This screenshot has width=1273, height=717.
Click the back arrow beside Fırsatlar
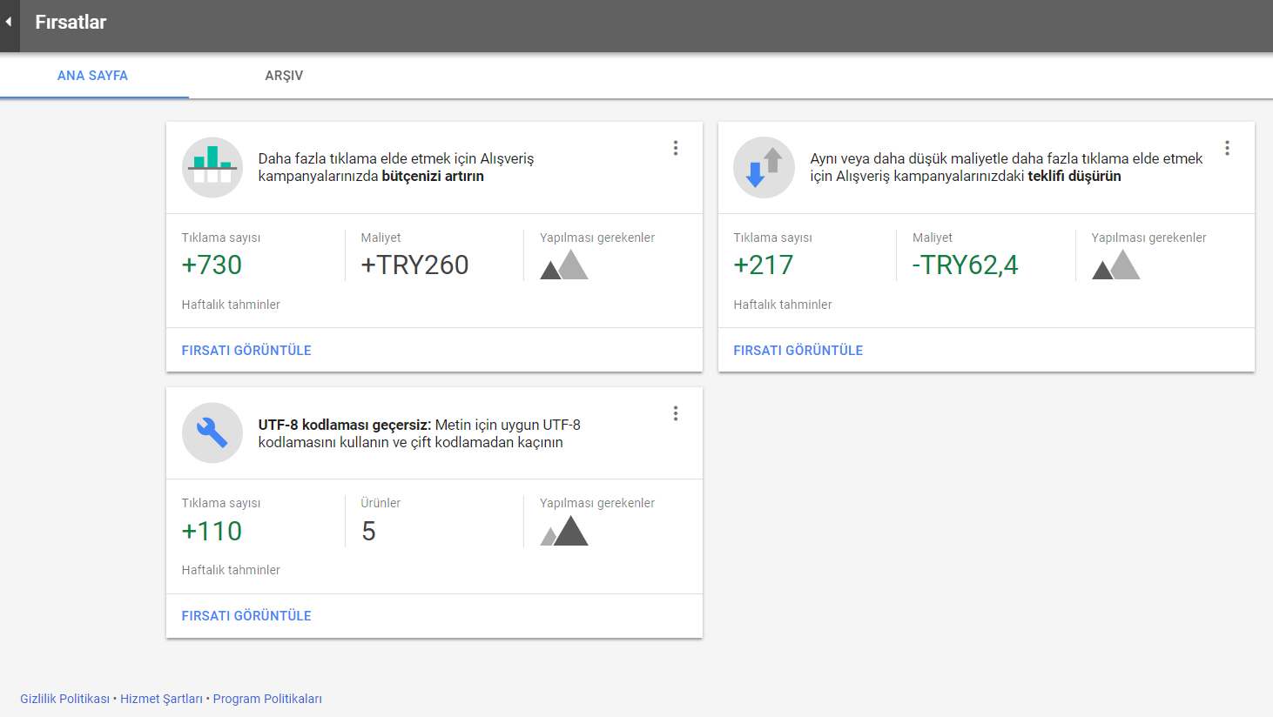[9, 22]
